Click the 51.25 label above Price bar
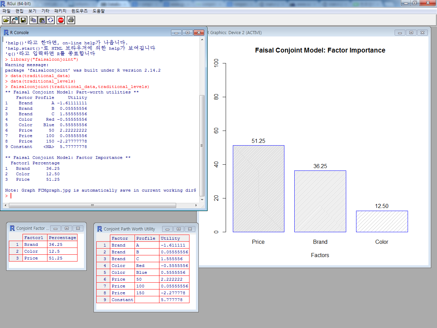 click(x=258, y=141)
